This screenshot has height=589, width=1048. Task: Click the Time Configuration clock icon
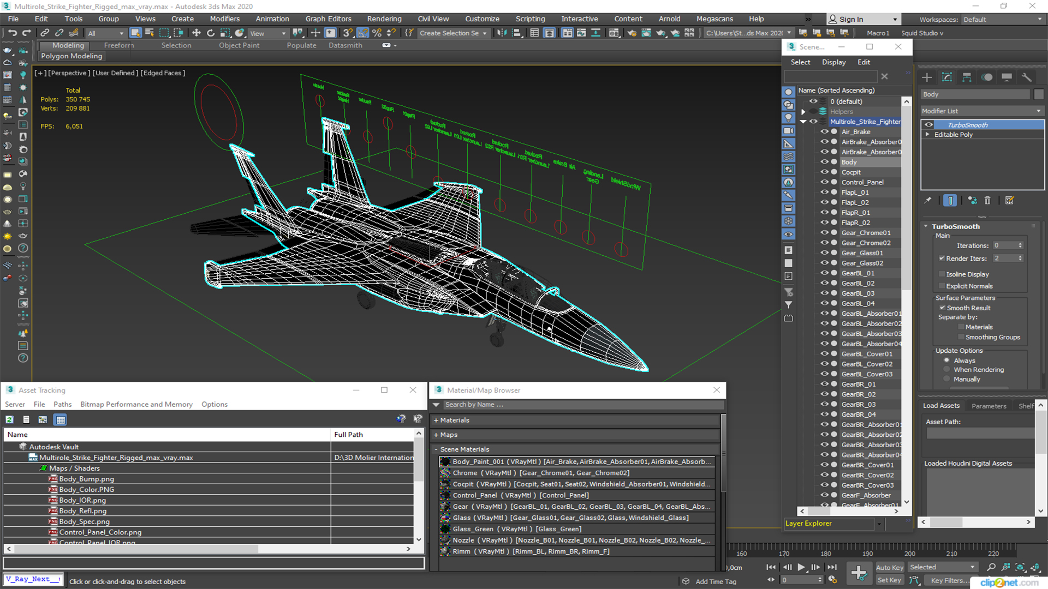(832, 580)
